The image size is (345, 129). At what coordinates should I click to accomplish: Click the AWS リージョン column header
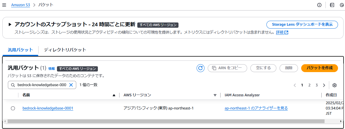[137, 95]
